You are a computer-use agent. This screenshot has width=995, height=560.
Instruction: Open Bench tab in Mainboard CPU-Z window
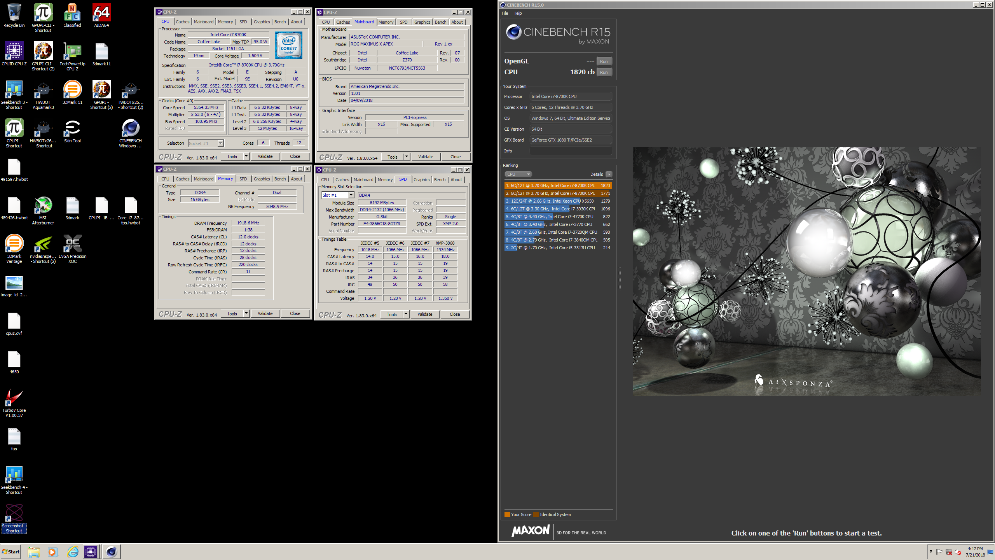440,22
